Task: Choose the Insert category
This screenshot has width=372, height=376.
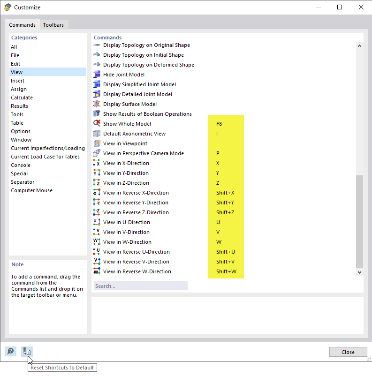Action: tap(48, 81)
